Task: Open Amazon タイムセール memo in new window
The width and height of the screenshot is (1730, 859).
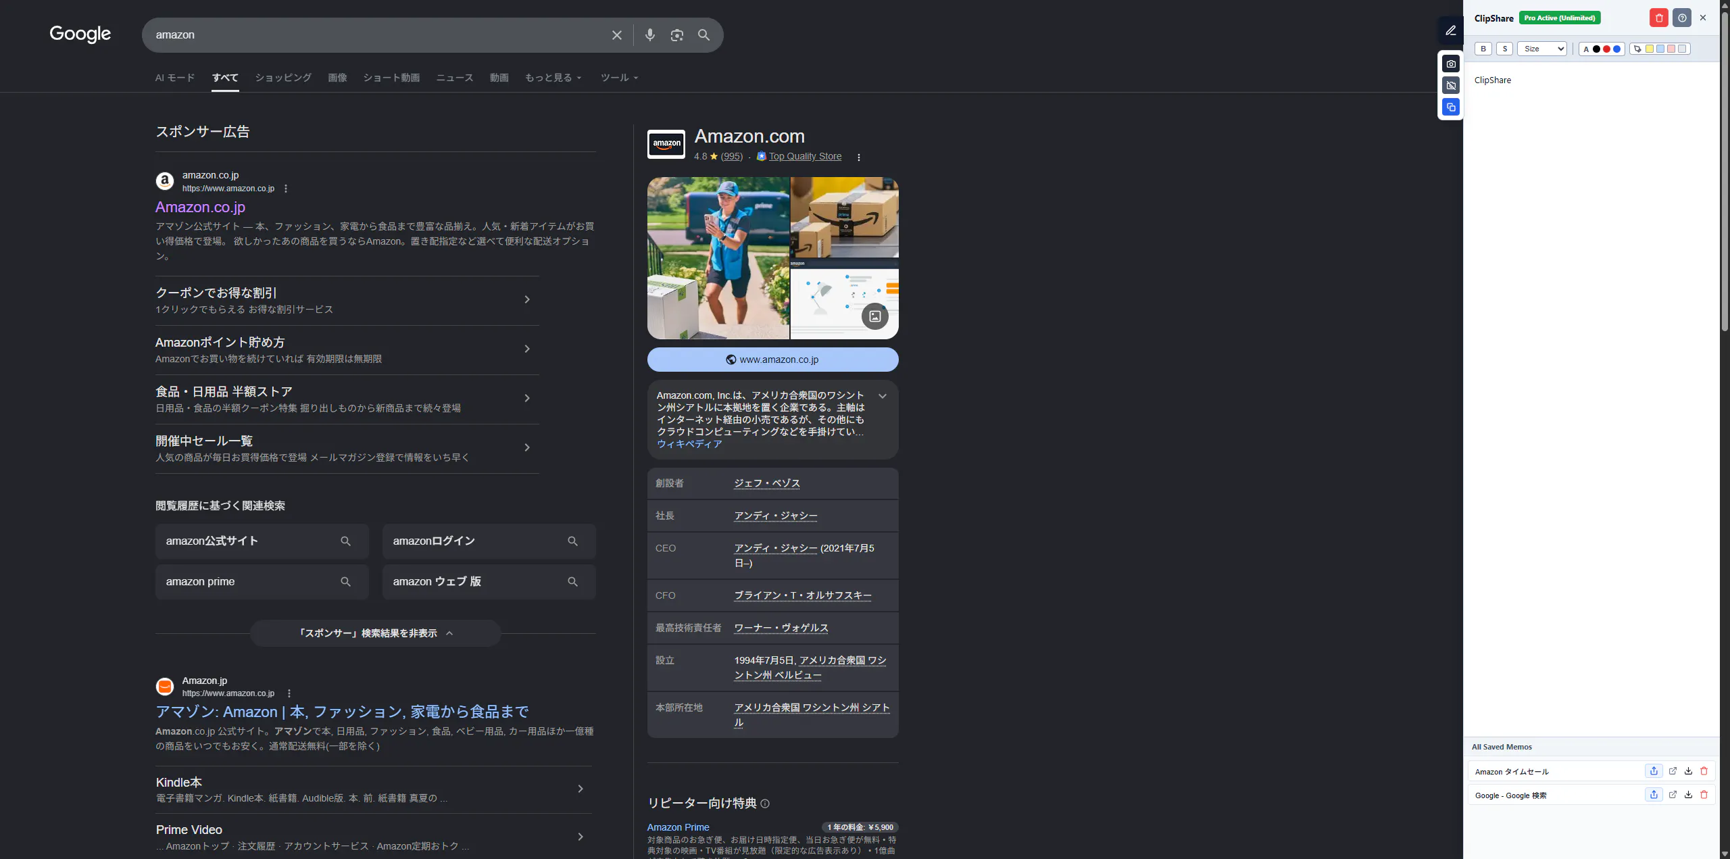Action: [x=1673, y=771]
